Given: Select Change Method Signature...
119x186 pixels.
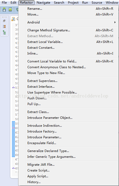Looking at the screenshot, I should point(70,30).
